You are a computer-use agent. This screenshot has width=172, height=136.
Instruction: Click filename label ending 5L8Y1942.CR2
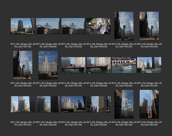tap(124, 45)
